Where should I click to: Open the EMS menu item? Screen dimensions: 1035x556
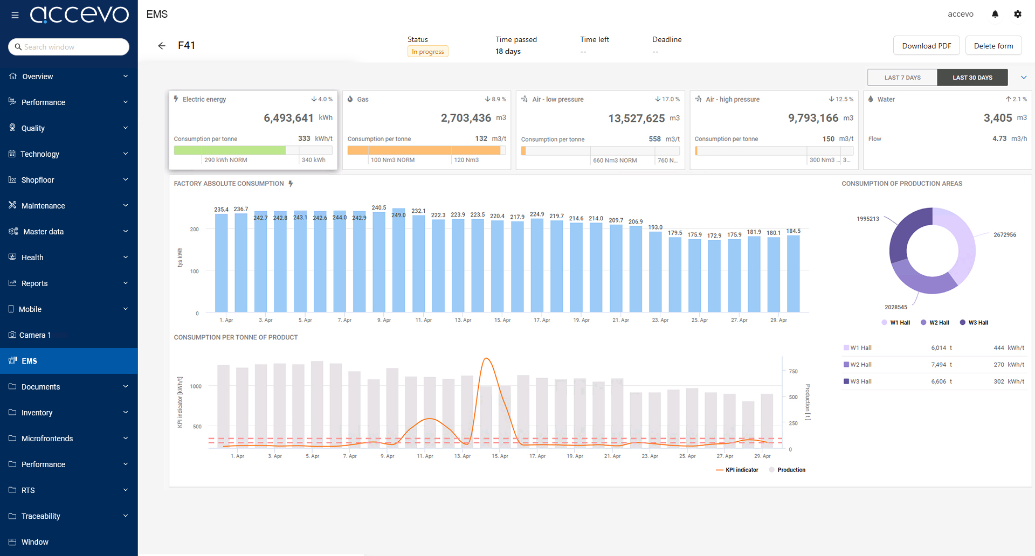click(69, 361)
